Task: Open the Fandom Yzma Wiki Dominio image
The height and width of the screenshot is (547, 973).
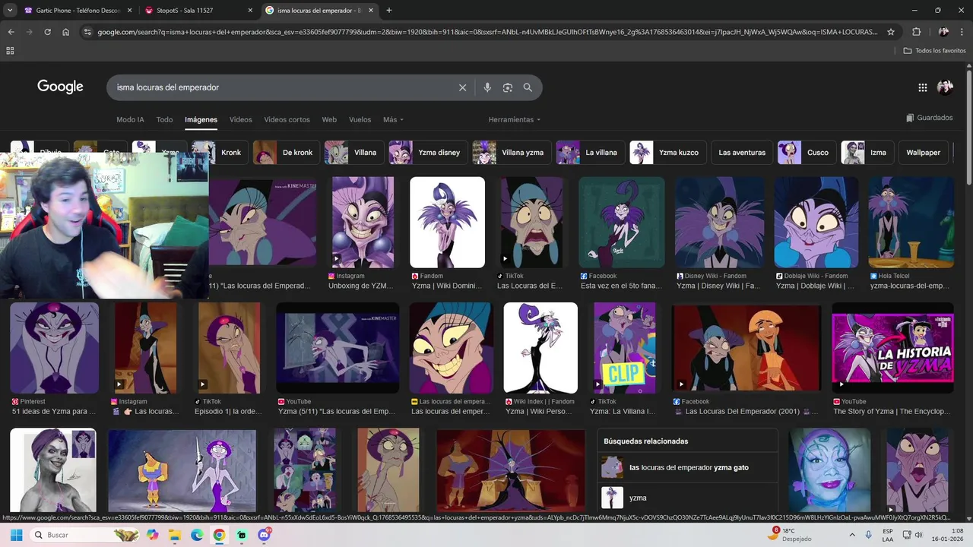Action: tap(447, 223)
